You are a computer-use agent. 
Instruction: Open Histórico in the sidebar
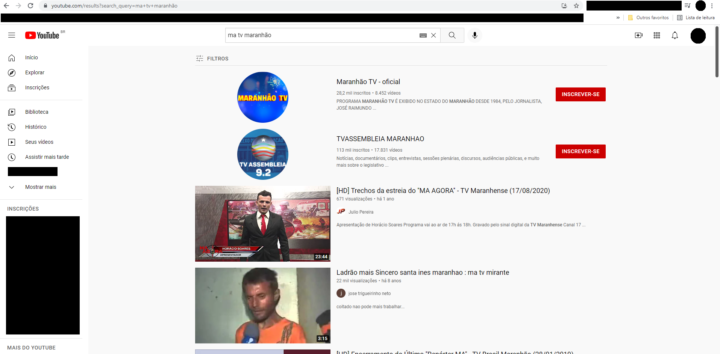[x=41, y=127]
